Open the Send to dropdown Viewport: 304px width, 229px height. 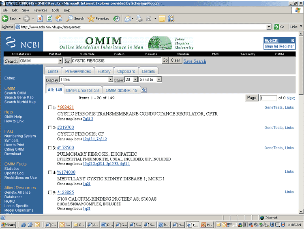(159, 79)
